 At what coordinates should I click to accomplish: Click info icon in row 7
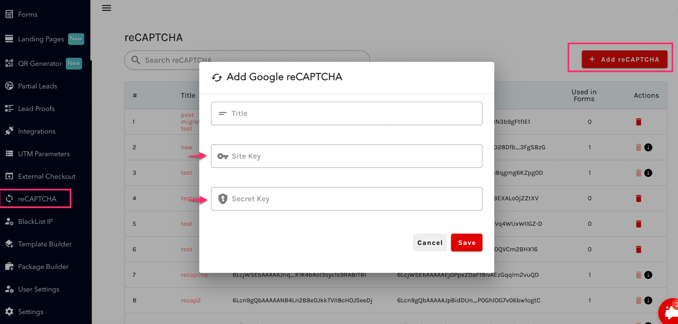[648, 275]
